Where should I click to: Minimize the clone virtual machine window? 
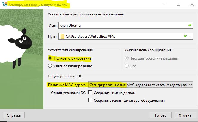coord(165,4)
